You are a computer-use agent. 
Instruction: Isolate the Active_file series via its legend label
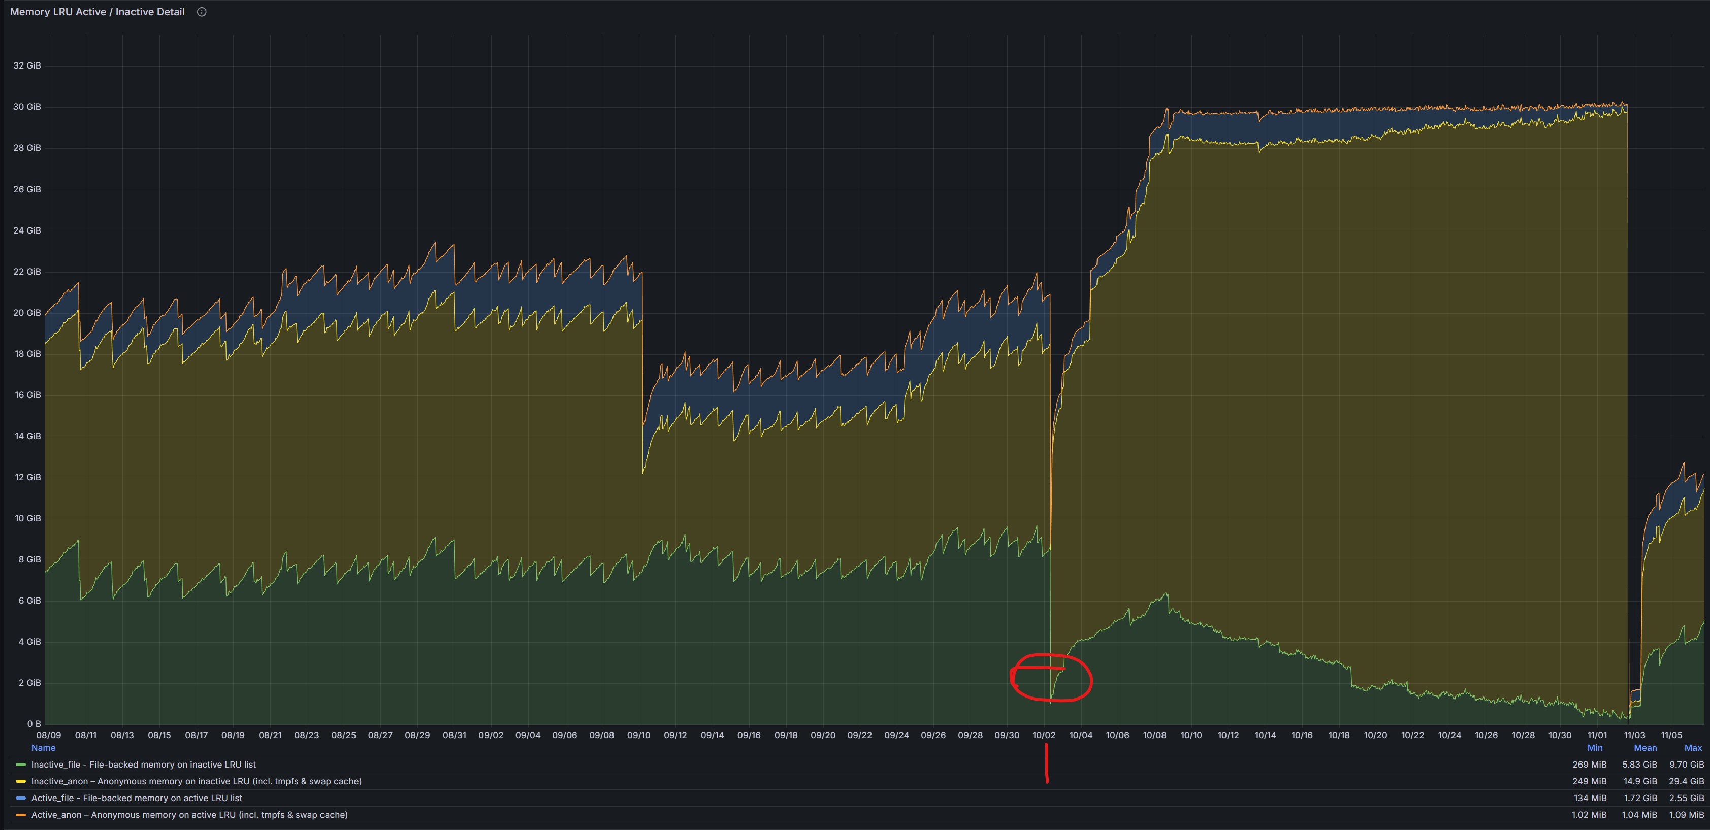[136, 798]
